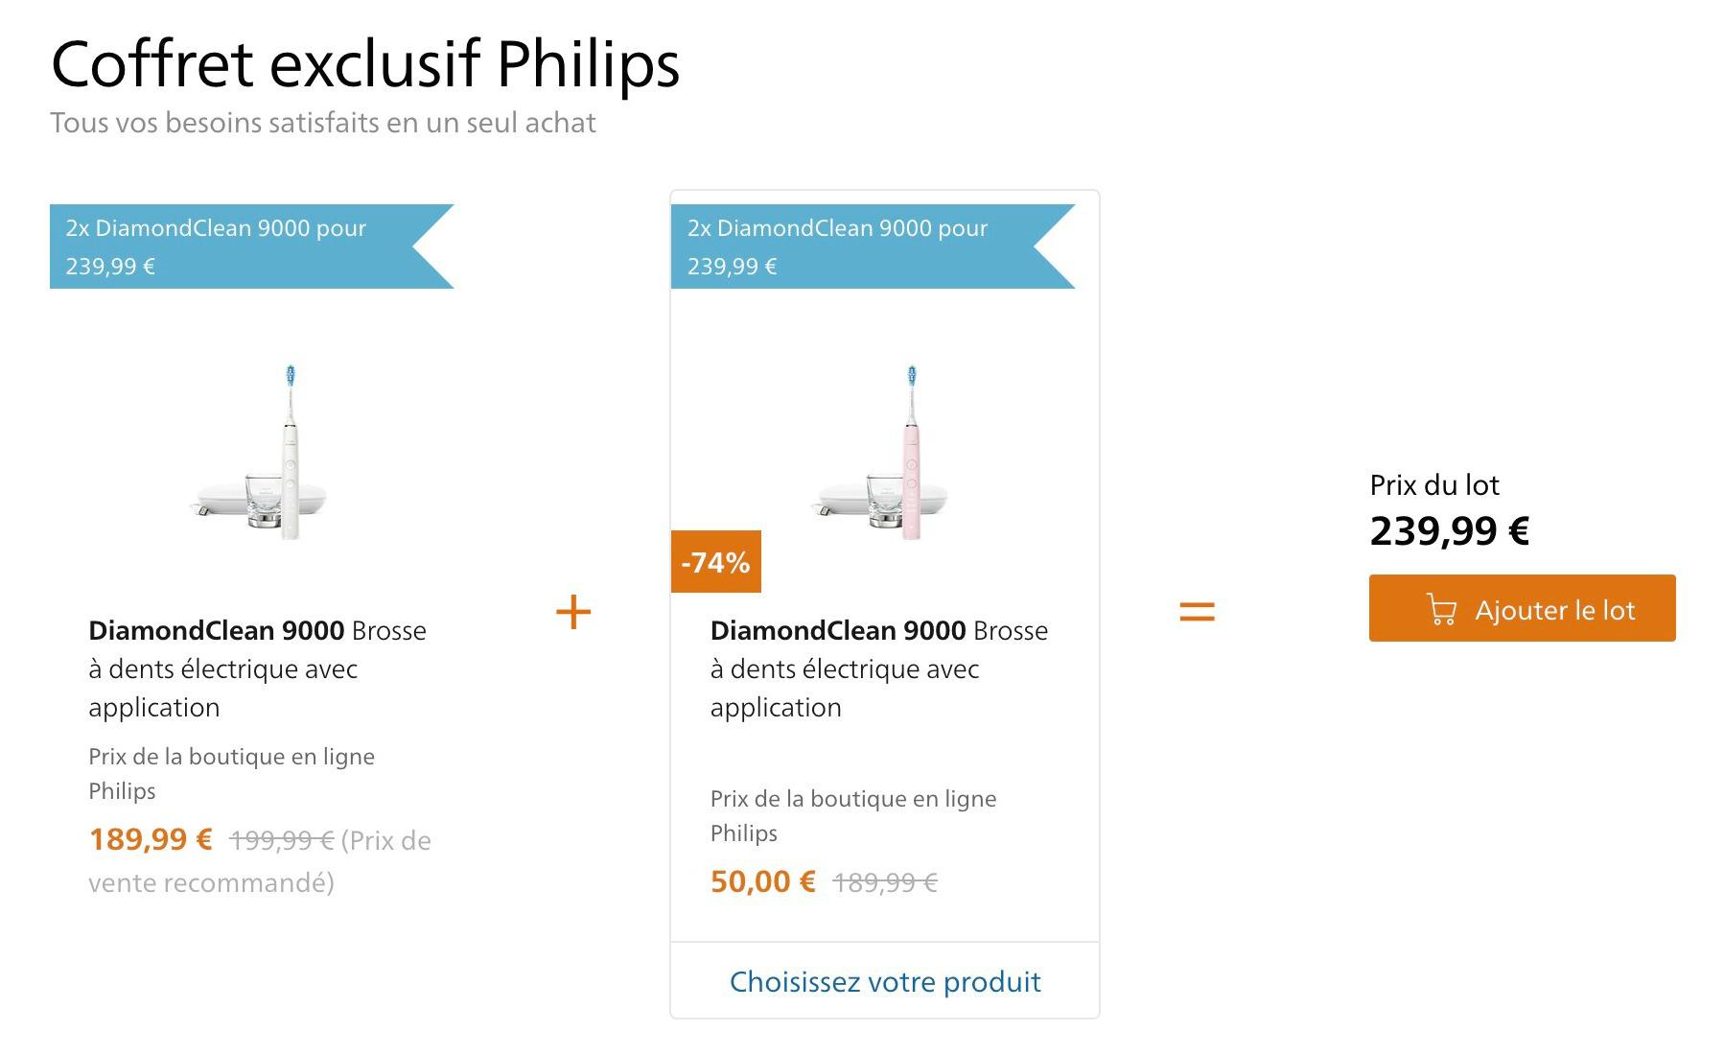The height and width of the screenshot is (1055, 1724).
Task: Click the blue ribbon banner above the white toothbrush
Action: click(x=251, y=246)
